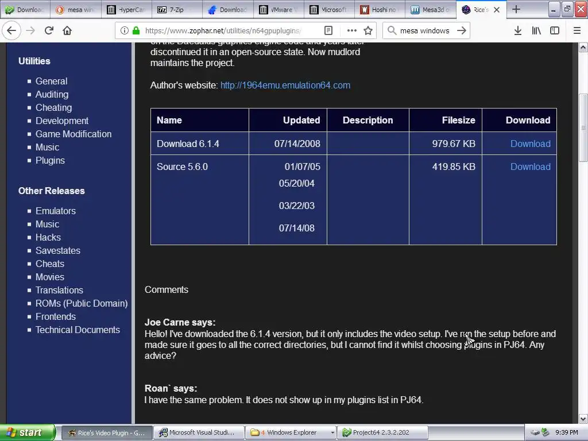Image resolution: width=588 pixels, height=441 pixels.
Task: Open ROMs (Public Domain) link
Action: pos(82,303)
